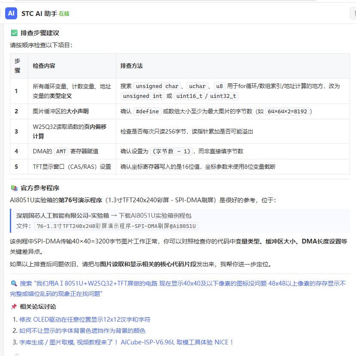Click the bold 图片读取和显示相关的核心代码片段 text
This screenshot has width=356, height=356.
pos(148,264)
